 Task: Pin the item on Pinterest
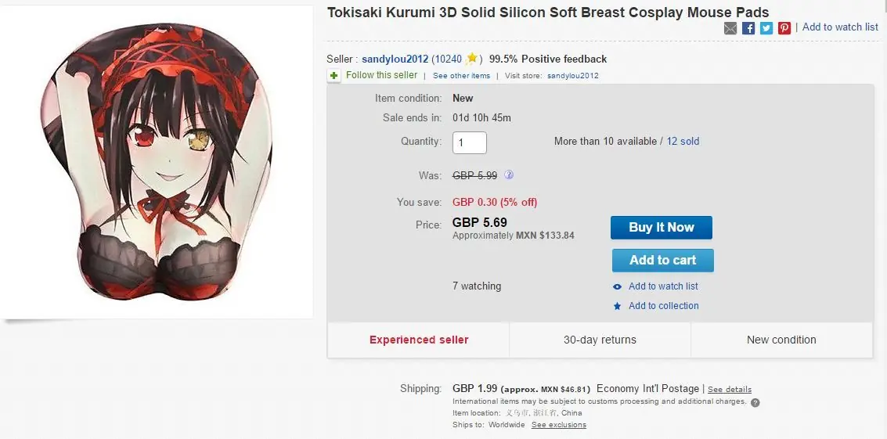click(784, 28)
